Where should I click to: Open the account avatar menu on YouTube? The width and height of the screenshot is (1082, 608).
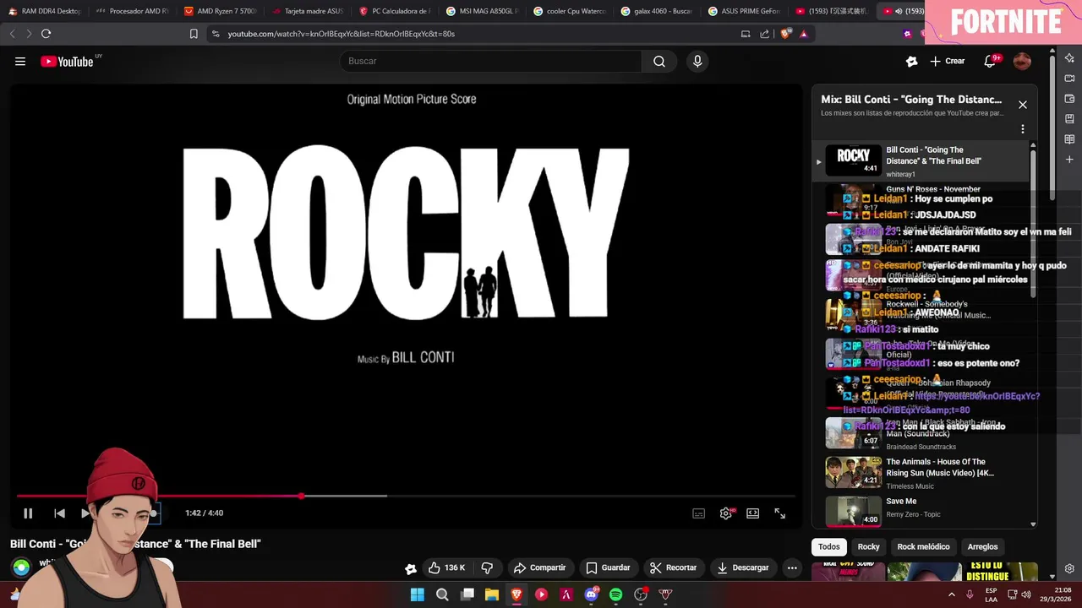point(1022,61)
